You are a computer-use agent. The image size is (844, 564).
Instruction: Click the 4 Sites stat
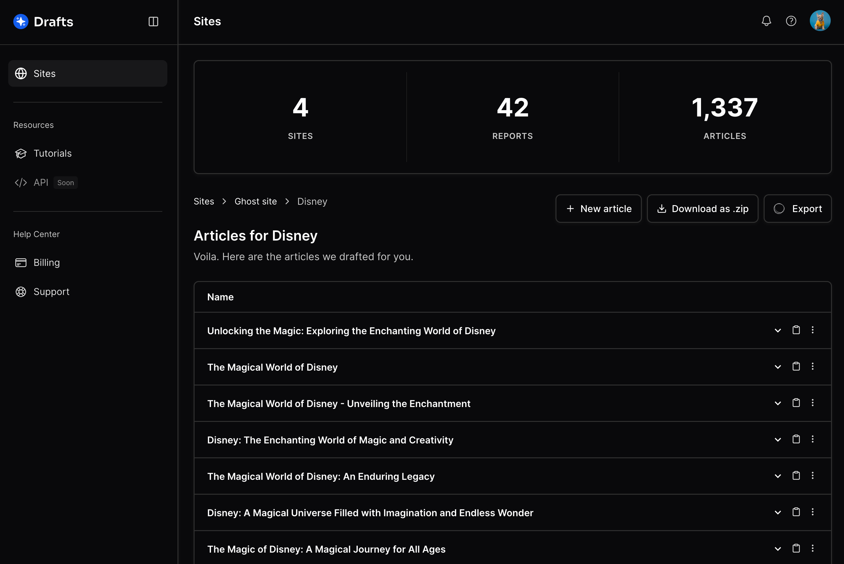(x=301, y=117)
